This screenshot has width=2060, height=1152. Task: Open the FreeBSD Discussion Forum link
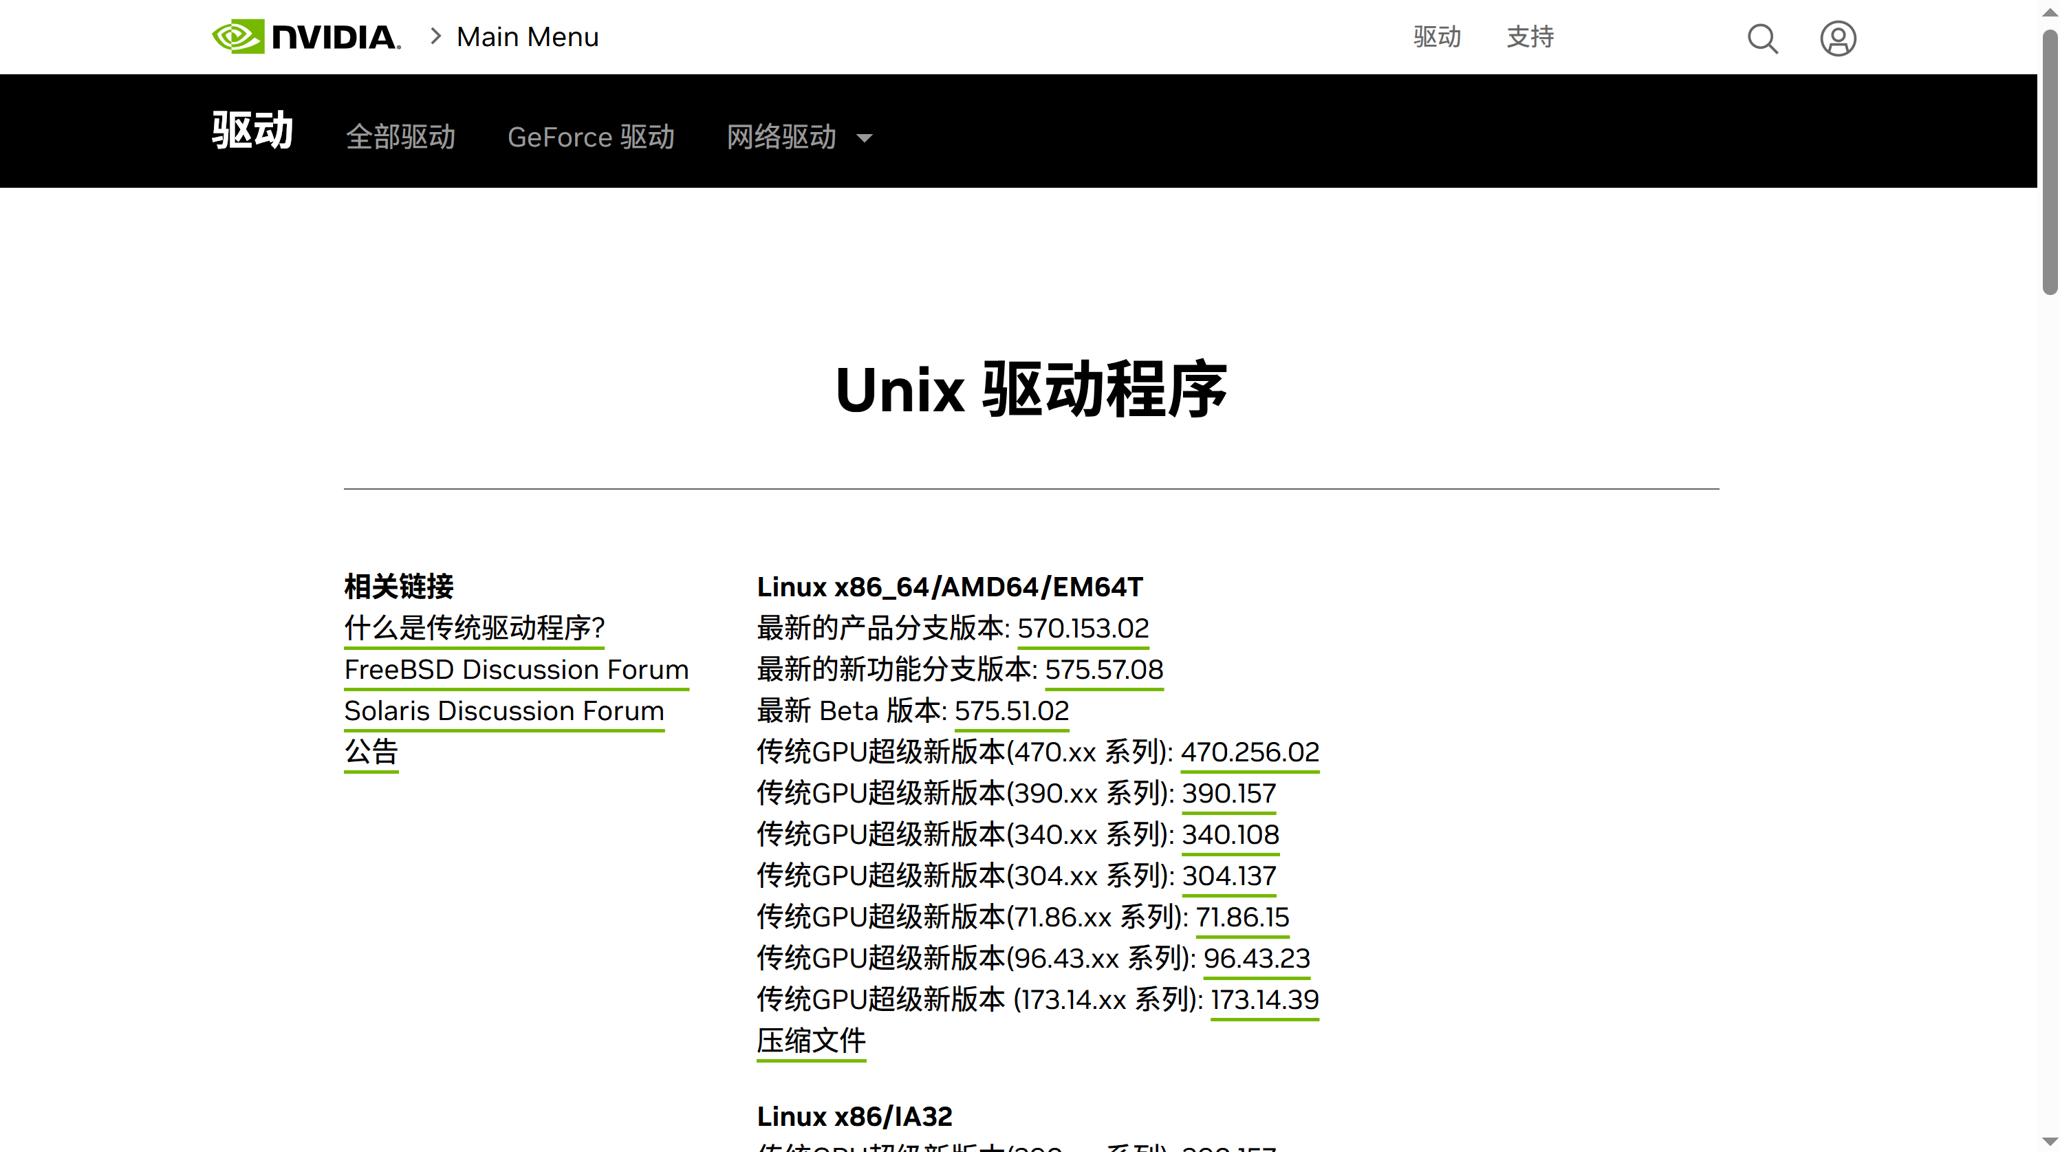pos(517,670)
